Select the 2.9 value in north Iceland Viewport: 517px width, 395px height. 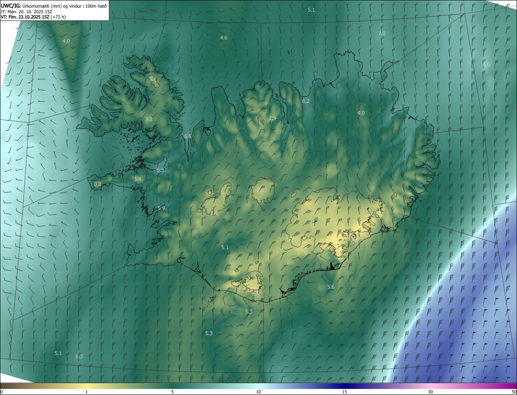[x=273, y=118]
